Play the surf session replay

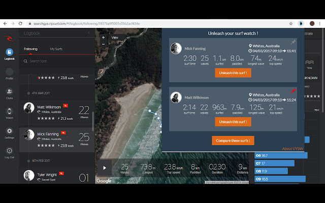(x=105, y=168)
